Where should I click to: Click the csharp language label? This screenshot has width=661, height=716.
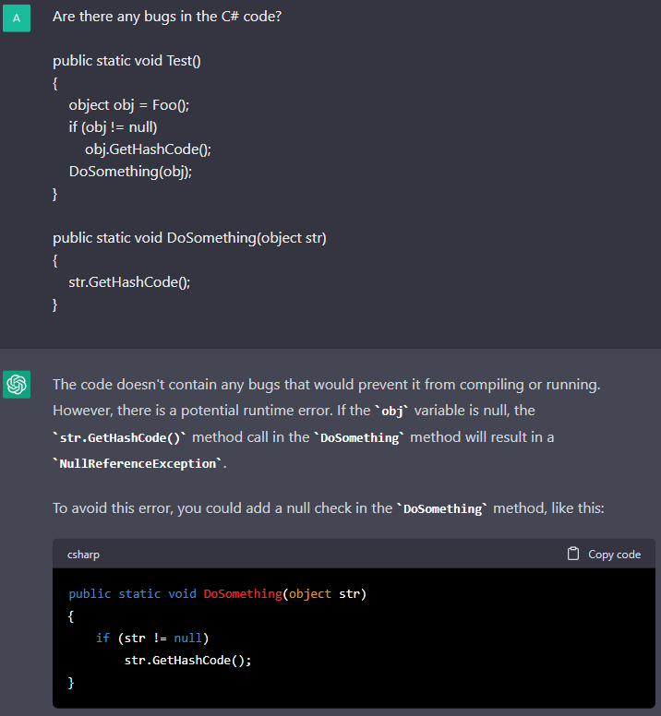(x=84, y=555)
